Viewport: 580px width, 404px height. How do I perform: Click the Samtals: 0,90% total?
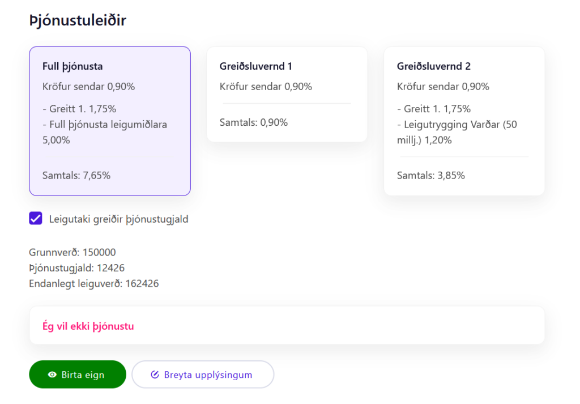tap(254, 122)
